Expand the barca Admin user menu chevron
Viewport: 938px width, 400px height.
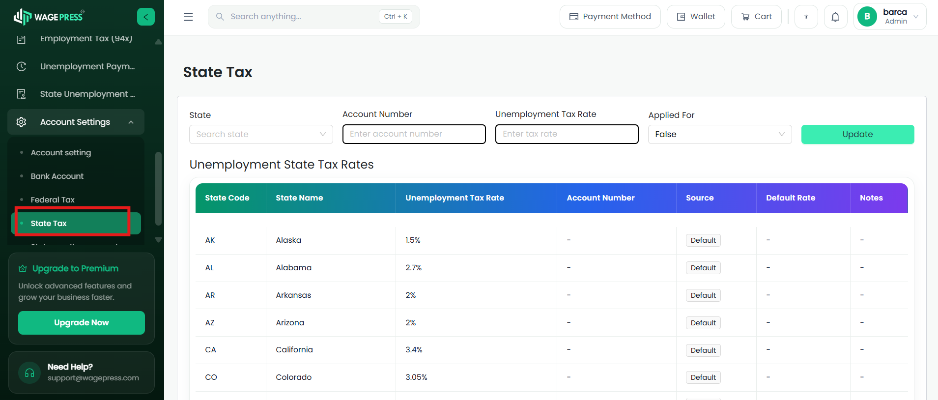[x=916, y=17]
